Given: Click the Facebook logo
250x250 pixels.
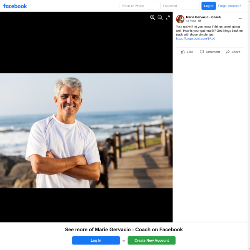Looking at the screenshot, I should [x=15, y=6].
